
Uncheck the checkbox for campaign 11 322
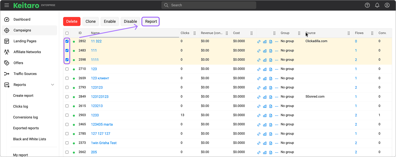click(x=67, y=41)
